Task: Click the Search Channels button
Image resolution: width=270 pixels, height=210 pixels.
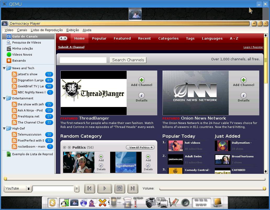Action: 128,60
